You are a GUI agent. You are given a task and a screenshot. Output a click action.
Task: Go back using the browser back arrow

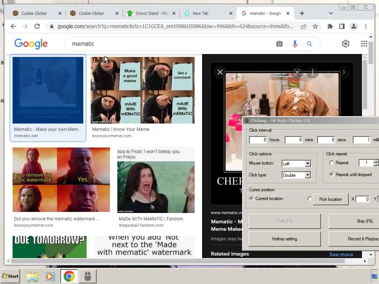click(13, 26)
